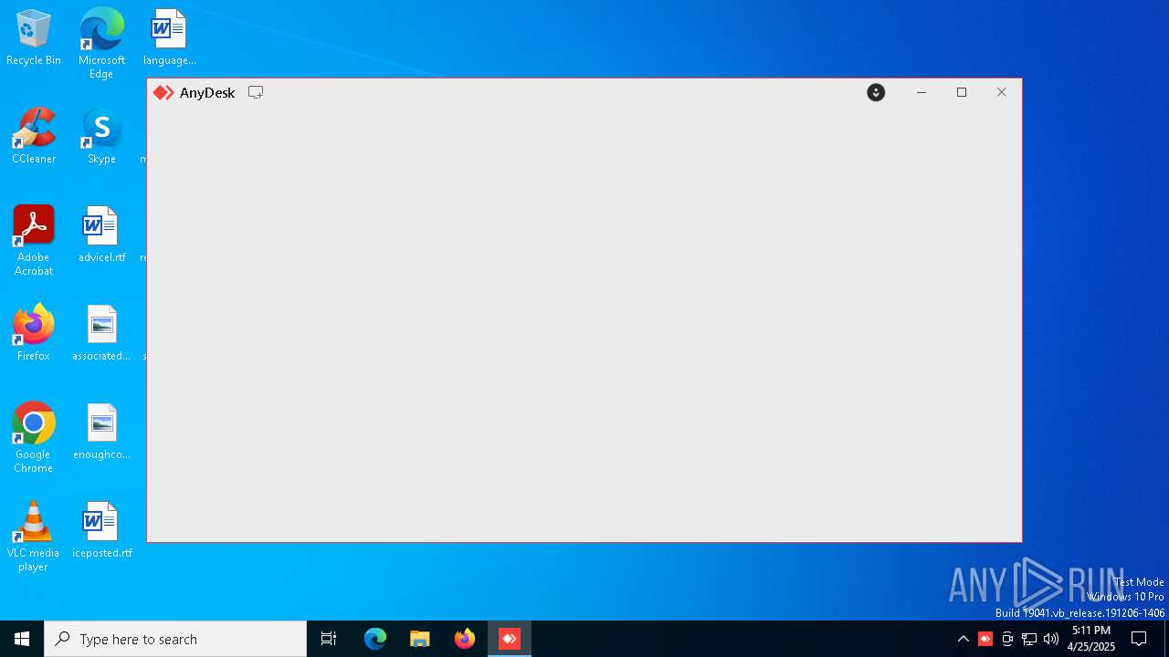Viewport: 1169px width, 657px height.
Task: Select the Firefox desktop shortcut
Action: tap(34, 333)
